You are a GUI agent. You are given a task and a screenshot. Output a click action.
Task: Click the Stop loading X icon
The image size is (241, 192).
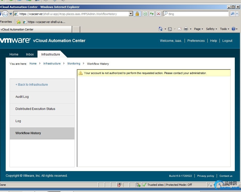[158, 14]
